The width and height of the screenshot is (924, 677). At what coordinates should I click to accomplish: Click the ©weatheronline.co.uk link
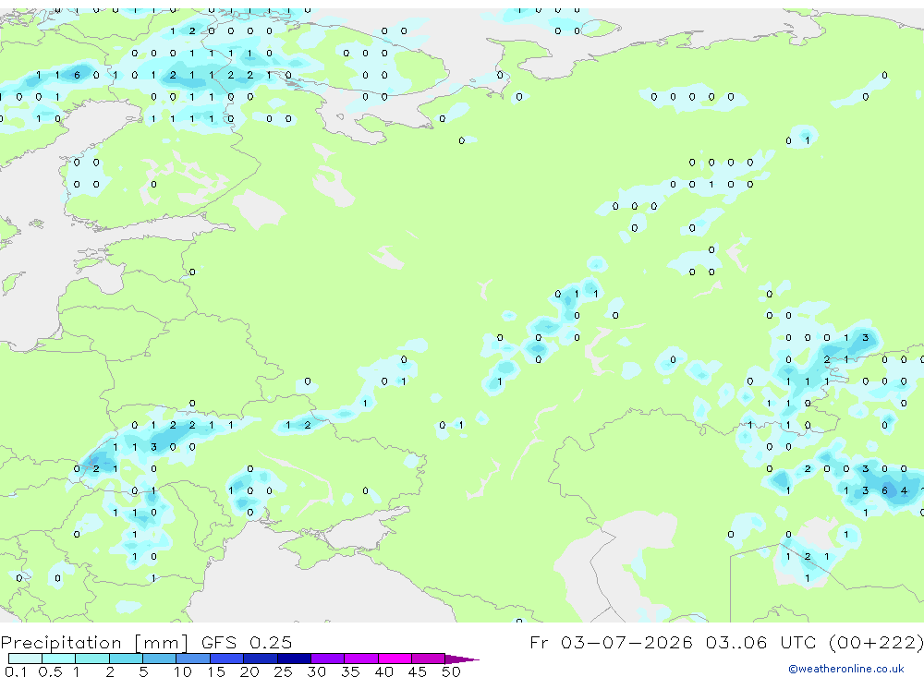[846, 669]
